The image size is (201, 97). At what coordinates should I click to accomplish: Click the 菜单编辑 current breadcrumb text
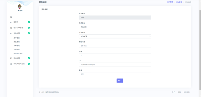pos(188,2)
